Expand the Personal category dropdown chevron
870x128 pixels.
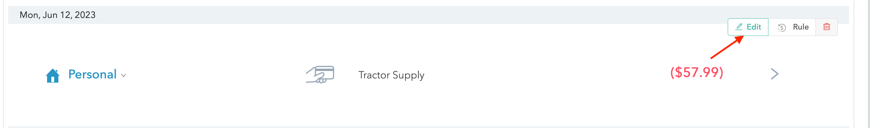coord(124,76)
